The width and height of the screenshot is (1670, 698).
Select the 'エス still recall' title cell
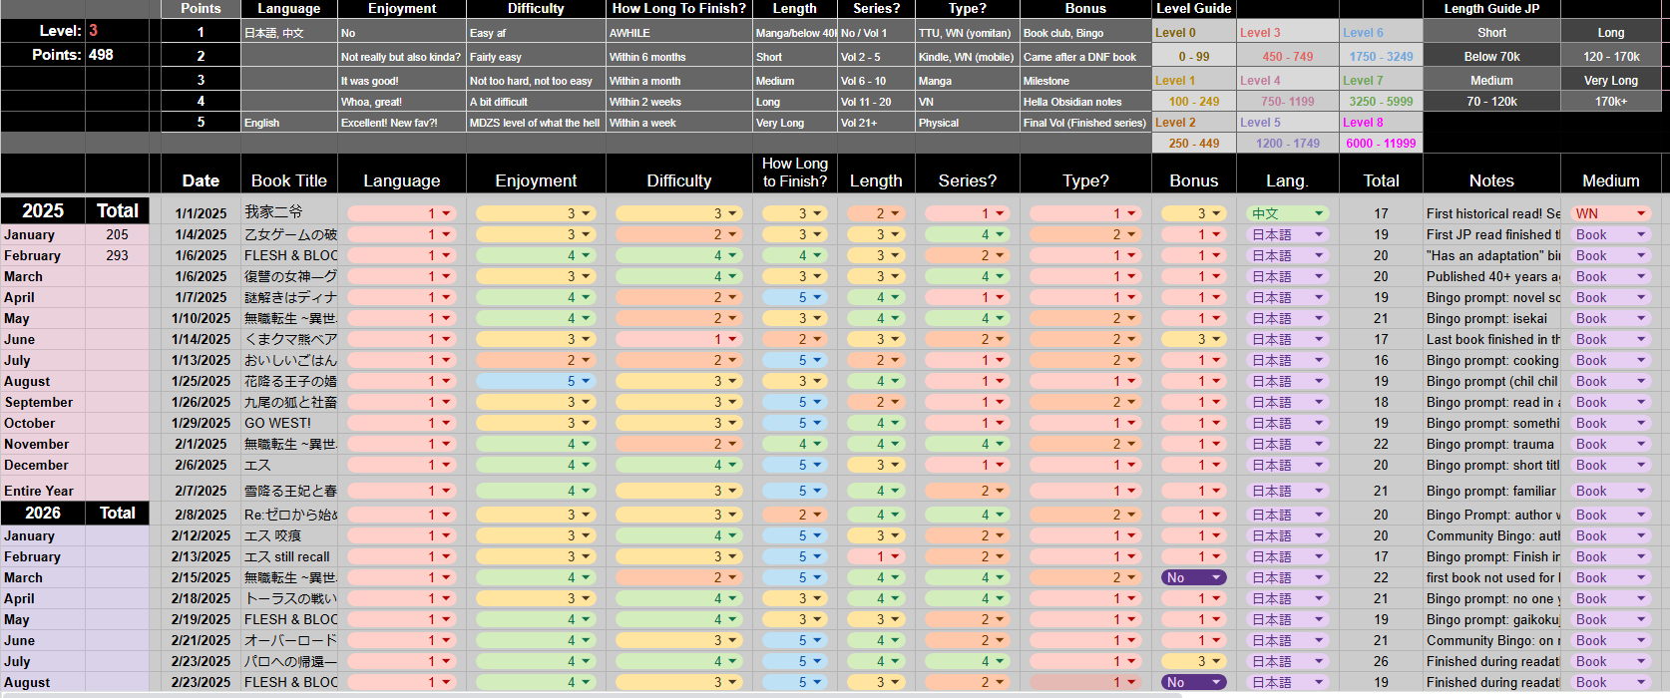[289, 556]
